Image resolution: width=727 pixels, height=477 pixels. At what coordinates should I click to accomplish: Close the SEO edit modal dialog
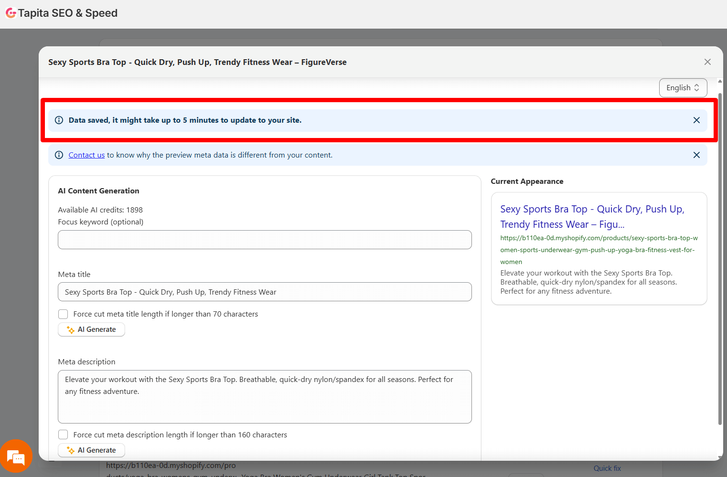click(x=707, y=62)
